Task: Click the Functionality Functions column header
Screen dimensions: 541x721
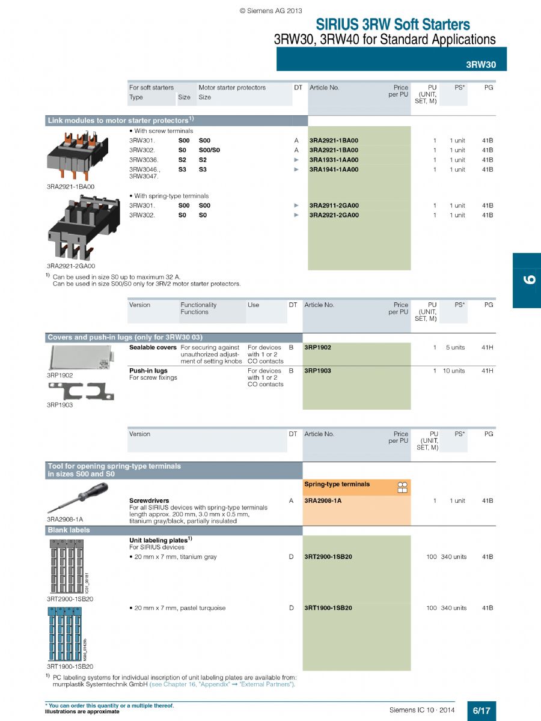Action: (x=198, y=308)
